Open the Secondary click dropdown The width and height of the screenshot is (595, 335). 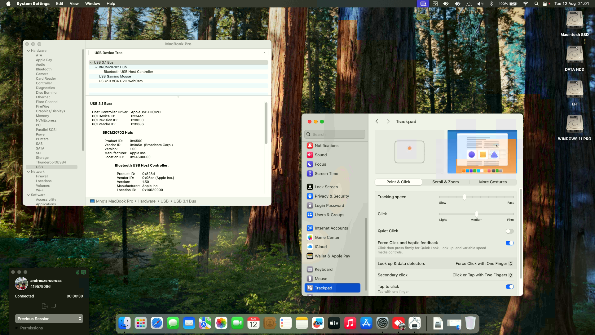(x=482, y=275)
